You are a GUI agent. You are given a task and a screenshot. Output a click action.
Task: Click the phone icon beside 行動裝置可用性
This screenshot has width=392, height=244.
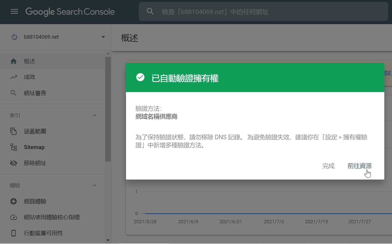point(14,233)
